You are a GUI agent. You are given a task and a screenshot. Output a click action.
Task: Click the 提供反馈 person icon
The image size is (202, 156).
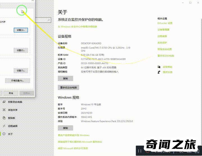(x=159, y=72)
